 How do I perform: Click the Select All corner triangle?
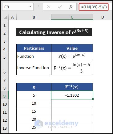6,17
